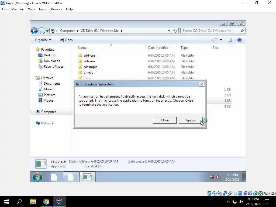Screen dimensions: 276x207
Task: Click the Close button in the dialog
Action: [x=165, y=120]
